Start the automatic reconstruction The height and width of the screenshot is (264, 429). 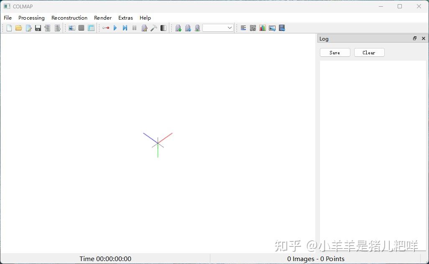(x=106, y=28)
